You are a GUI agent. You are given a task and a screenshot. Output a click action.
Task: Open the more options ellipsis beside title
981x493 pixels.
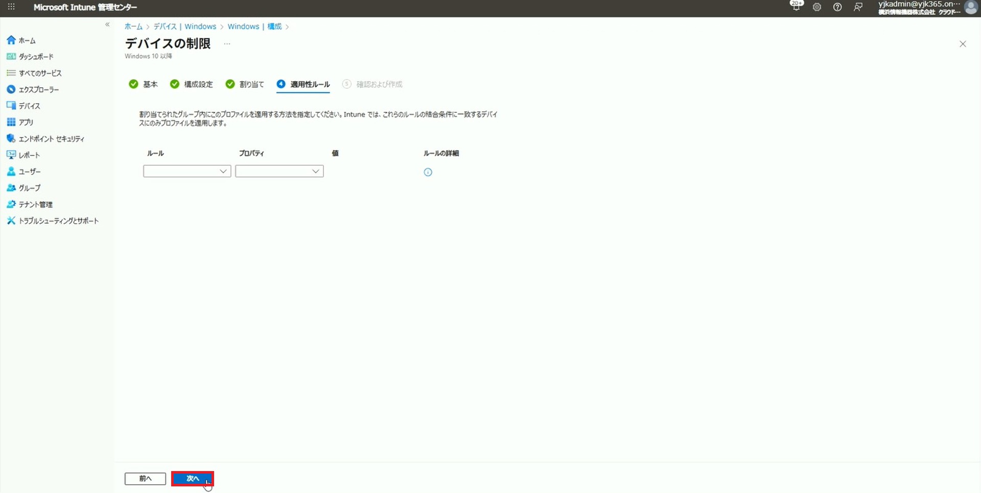coord(227,44)
